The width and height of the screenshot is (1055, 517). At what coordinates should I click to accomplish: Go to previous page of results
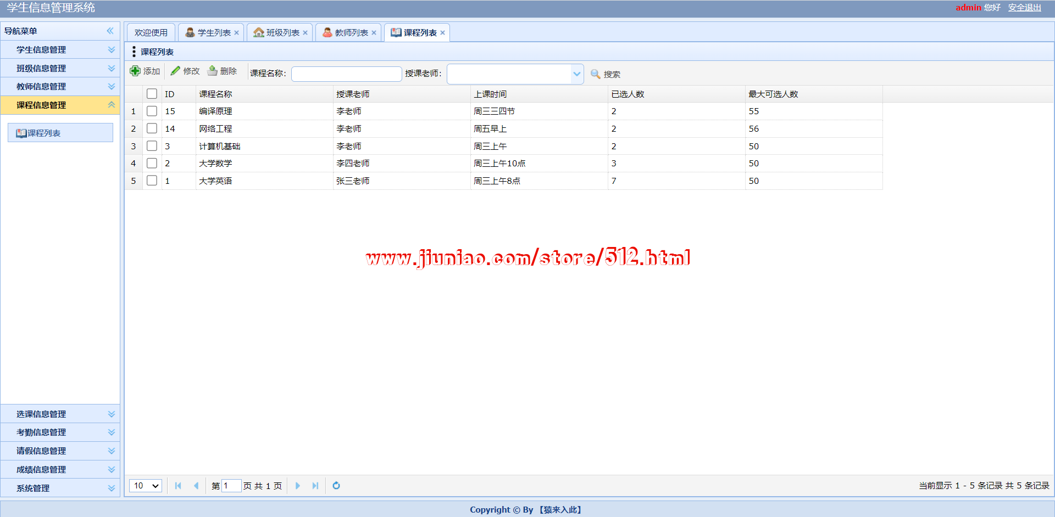(x=196, y=486)
